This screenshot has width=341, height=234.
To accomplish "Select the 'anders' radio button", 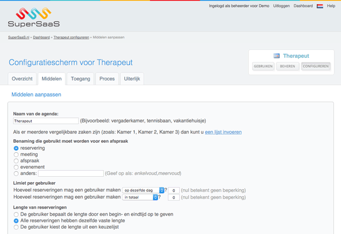I will (x=16, y=173).
